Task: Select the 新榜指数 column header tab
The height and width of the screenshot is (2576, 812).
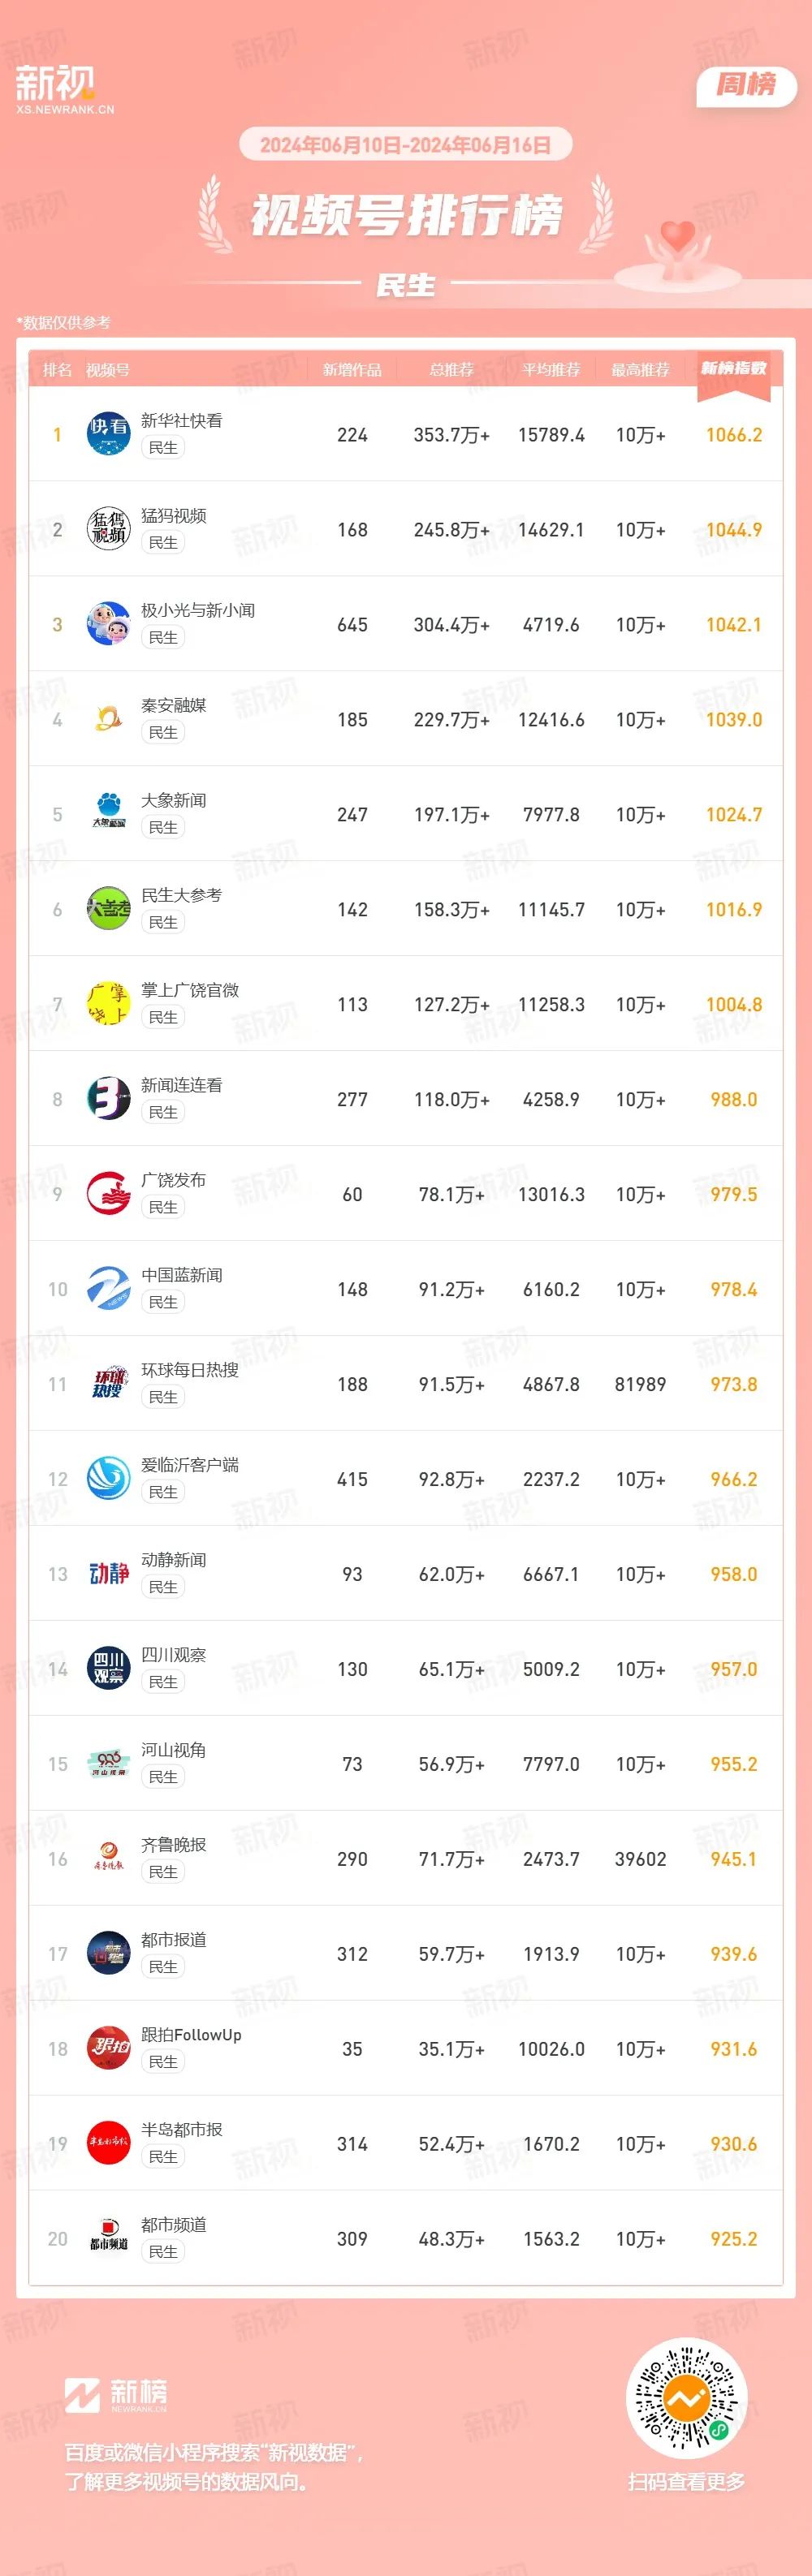Action: click(x=734, y=370)
